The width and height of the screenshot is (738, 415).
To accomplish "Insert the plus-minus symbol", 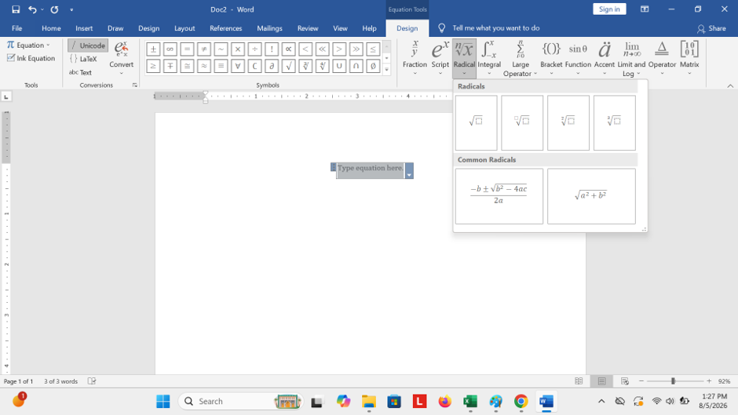I will (x=153, y=49).
